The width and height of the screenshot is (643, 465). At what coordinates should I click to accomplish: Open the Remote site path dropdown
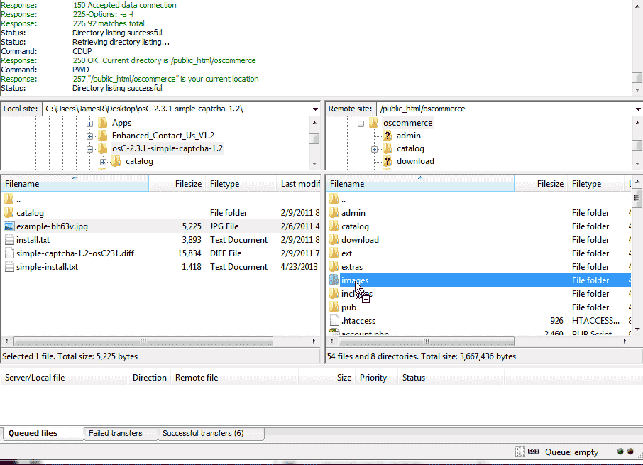coord(637,109)
